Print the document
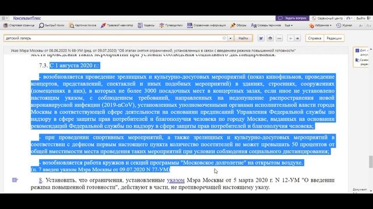This screenshot has height=209, width=373. pyautogui.click(x=270, y=38)
